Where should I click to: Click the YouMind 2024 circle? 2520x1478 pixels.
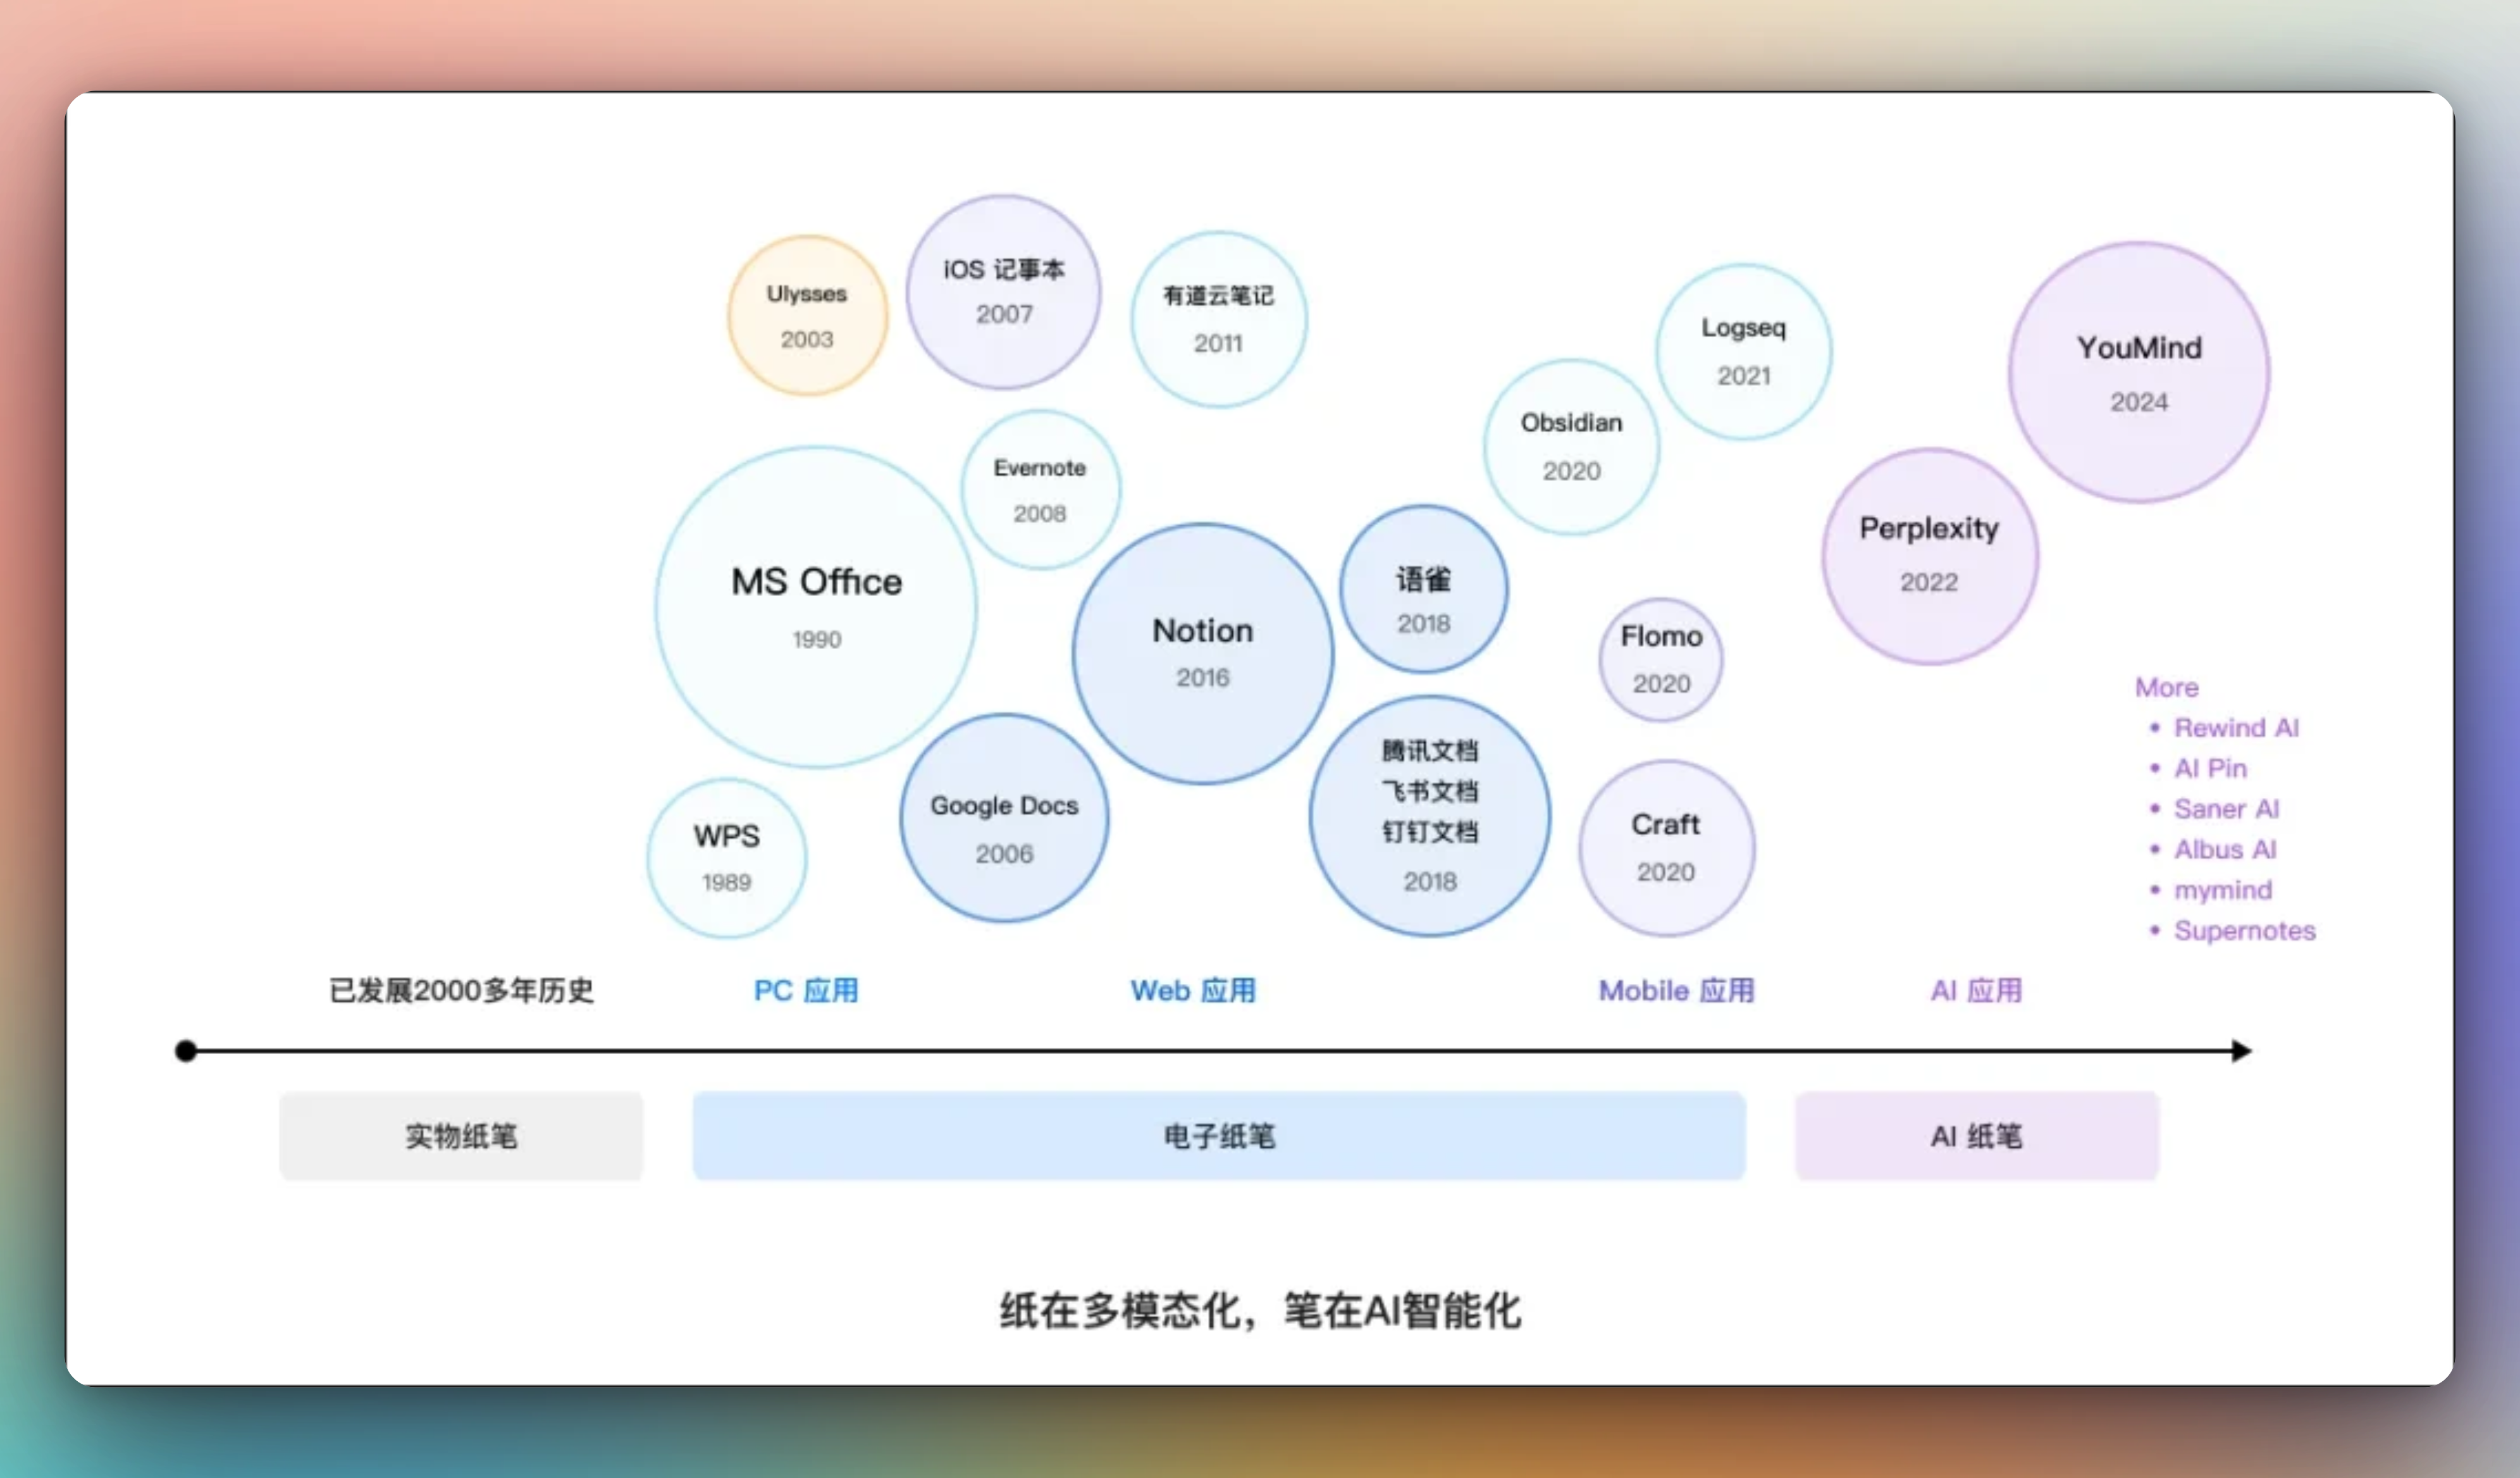[2139, 372]
